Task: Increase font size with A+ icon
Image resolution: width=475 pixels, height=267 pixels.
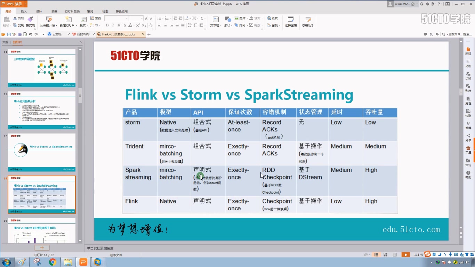Action: point(147,18)
